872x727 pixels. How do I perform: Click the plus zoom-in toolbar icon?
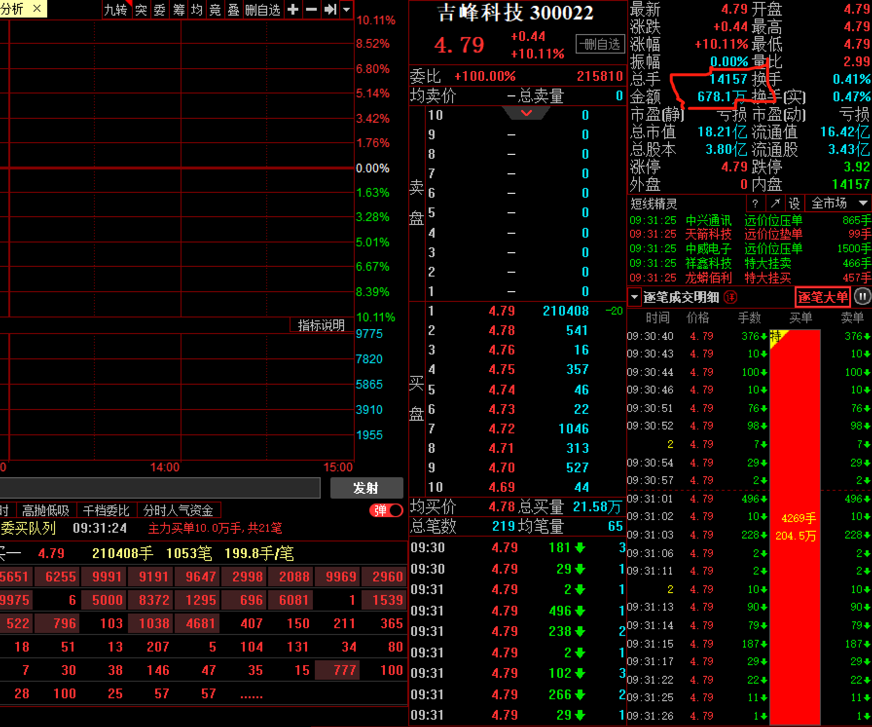293,10
